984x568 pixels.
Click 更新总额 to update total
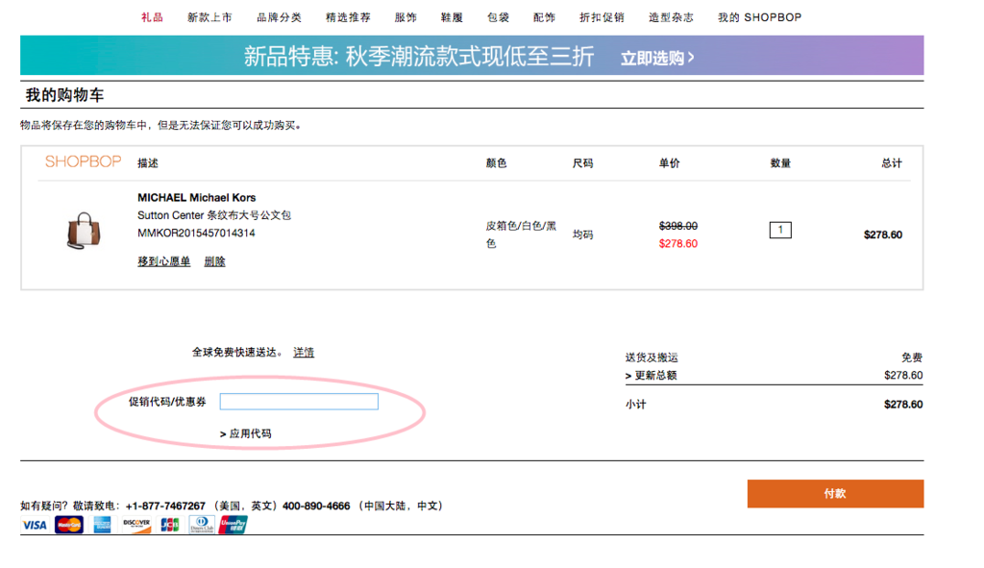(x=651, y=376)
